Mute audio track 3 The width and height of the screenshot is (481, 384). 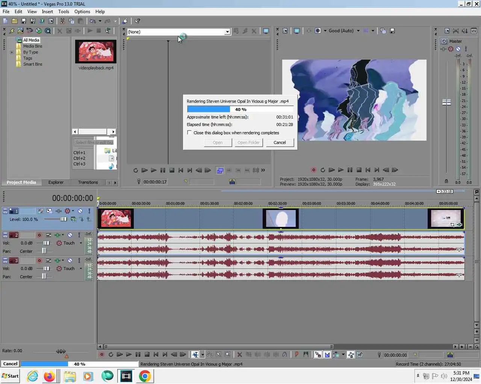pos(70,260)
